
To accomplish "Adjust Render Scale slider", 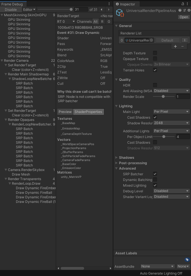I will tap(164, 96).
